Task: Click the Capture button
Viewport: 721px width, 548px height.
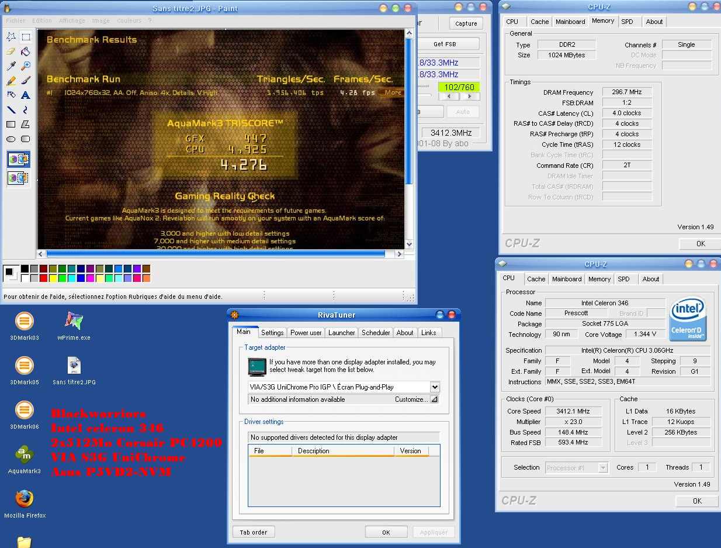Action: coord(466,23)
